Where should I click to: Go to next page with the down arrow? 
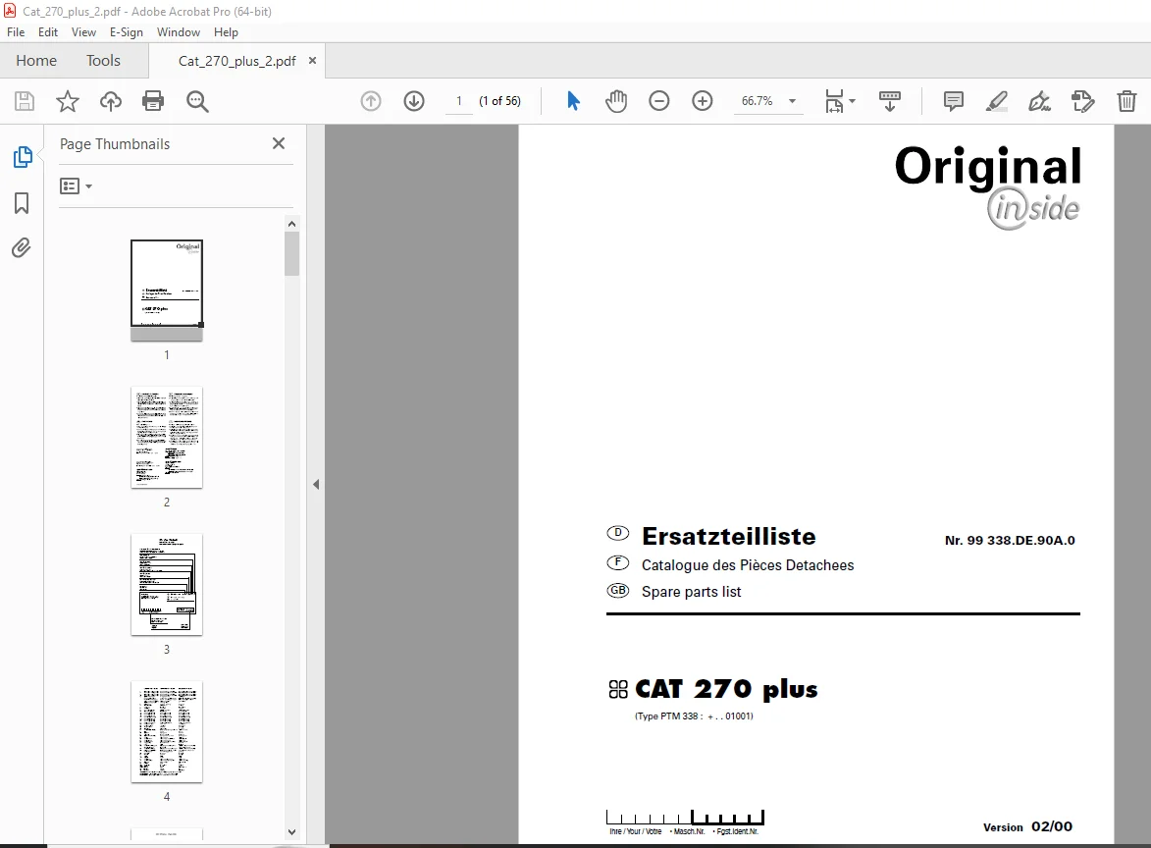[414, 101]
